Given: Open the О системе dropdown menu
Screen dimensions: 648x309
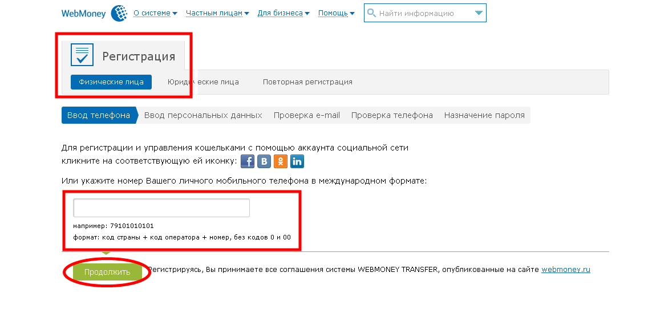Looking at the screenshot, I should (x=155, y=13).
